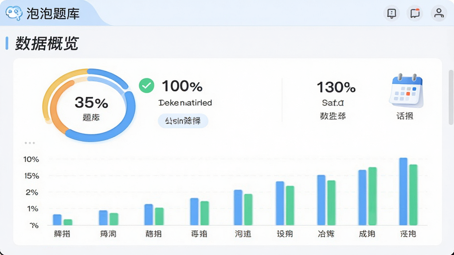454x255 pixels.
Task: Click the 100% value
Action: point(182,86)
